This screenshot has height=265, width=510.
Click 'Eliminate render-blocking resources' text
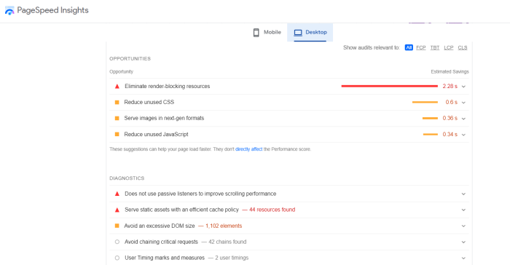[x=167, y=86]
